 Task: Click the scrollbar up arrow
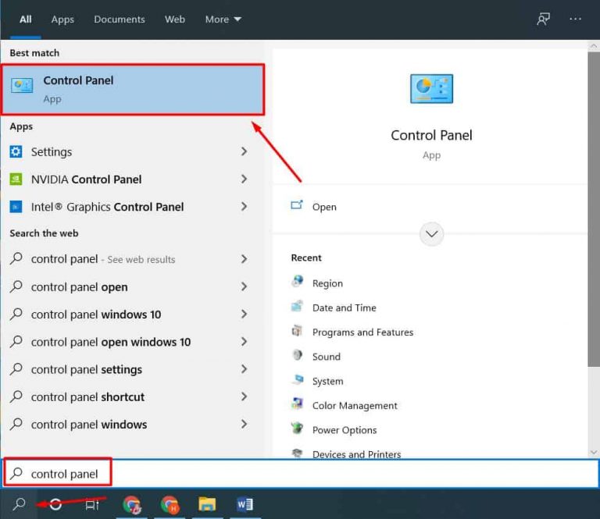594,46
